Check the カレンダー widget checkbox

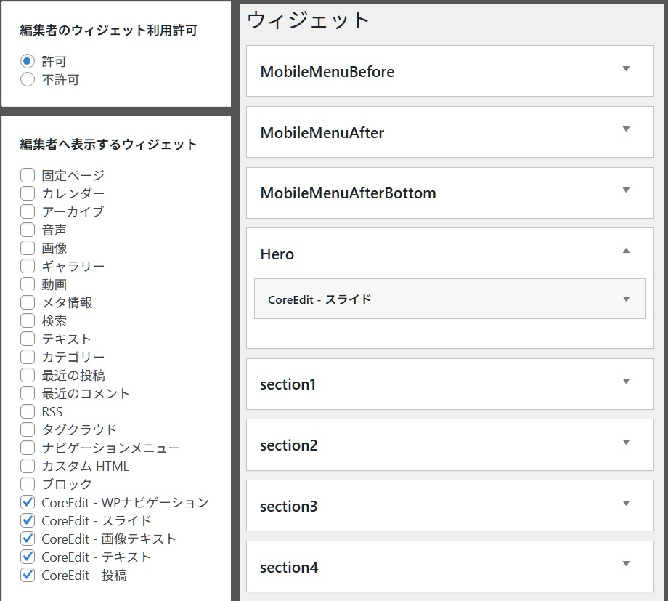point(28,193)
